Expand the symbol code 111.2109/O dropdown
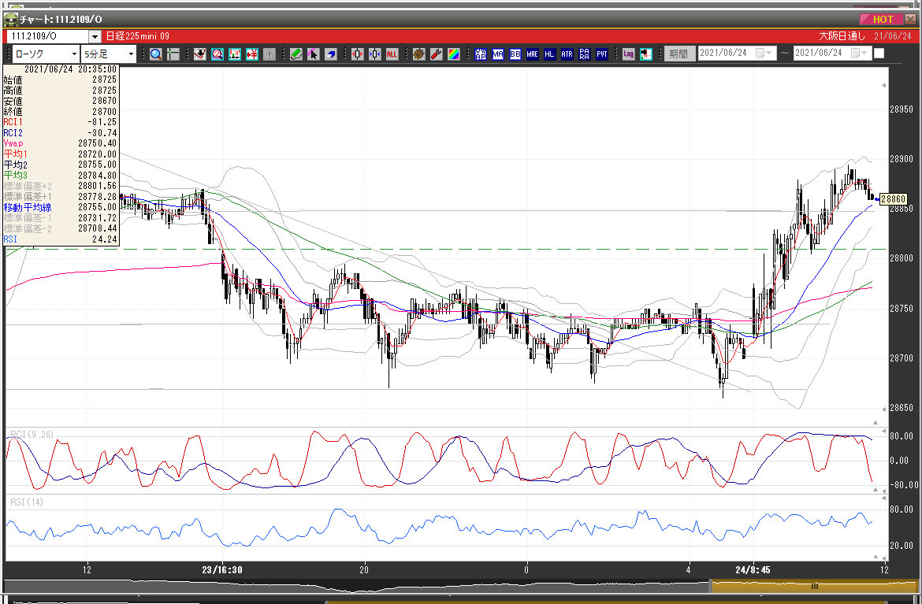The image size is (922, 604). pos(95,36)
